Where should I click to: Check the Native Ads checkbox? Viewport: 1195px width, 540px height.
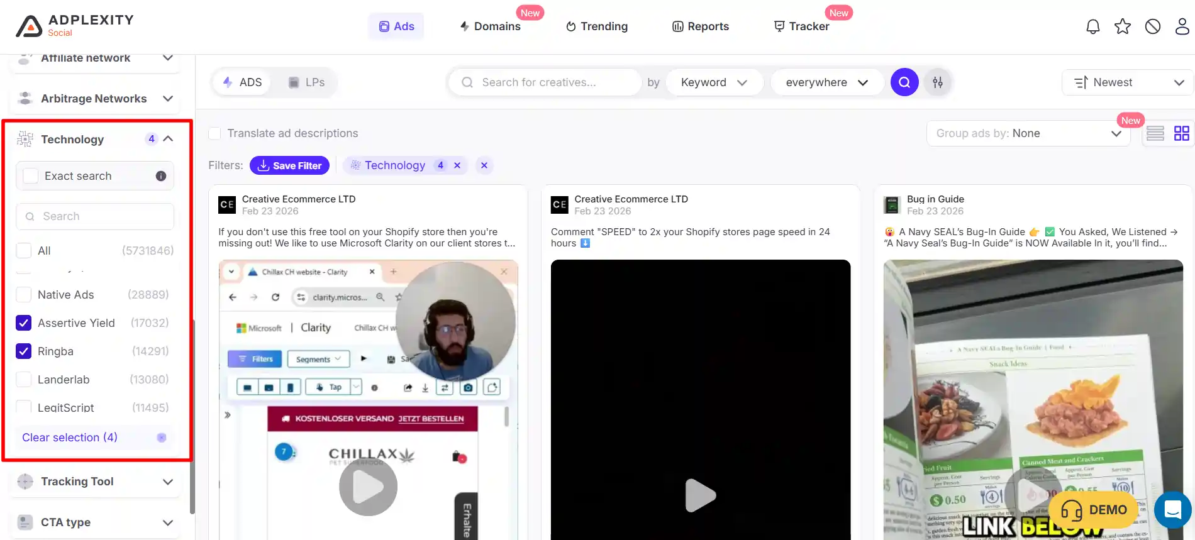pos(24,295)
